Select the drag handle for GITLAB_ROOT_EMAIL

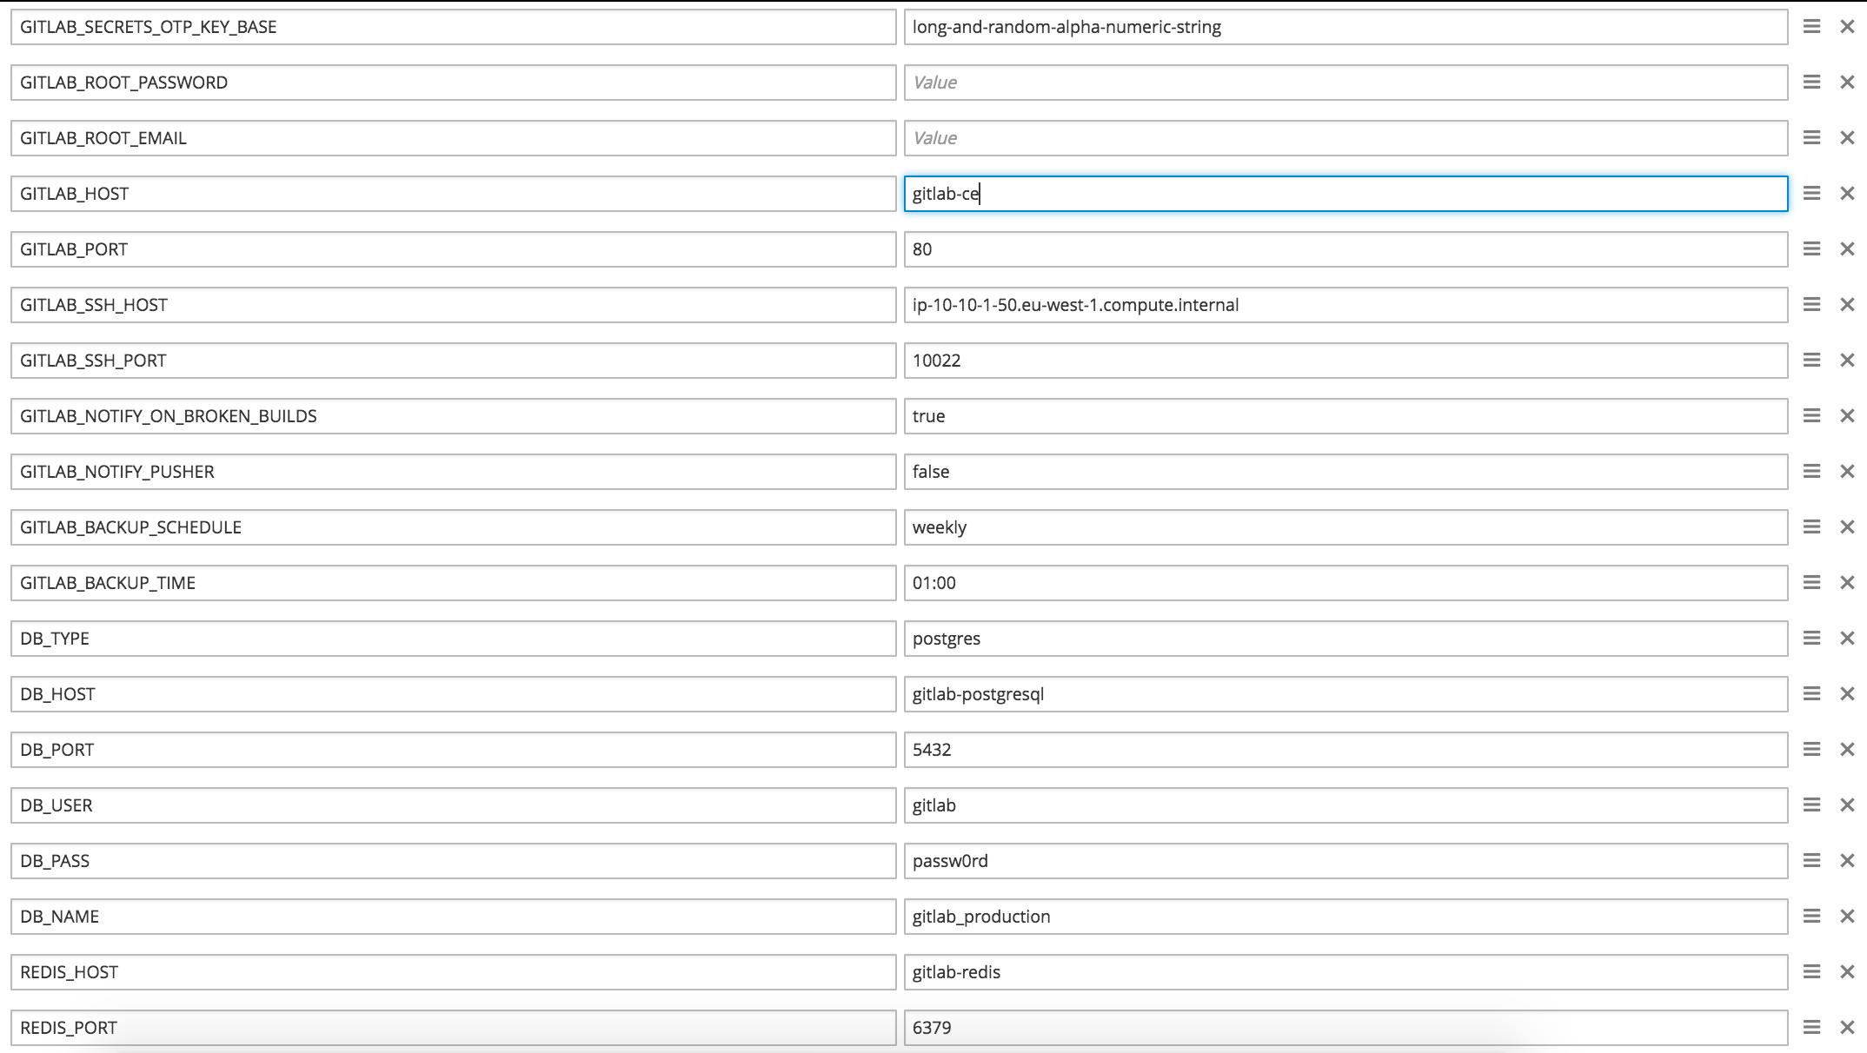click(x=1811, y=138)
